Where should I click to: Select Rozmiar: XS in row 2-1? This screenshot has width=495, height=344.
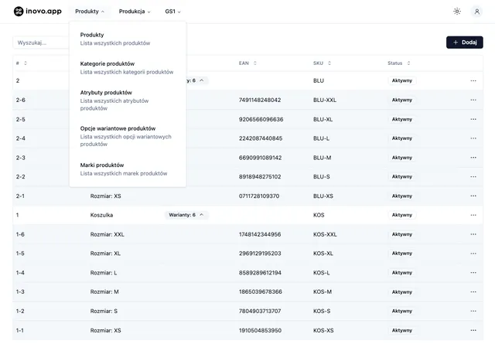click(105, 196)
